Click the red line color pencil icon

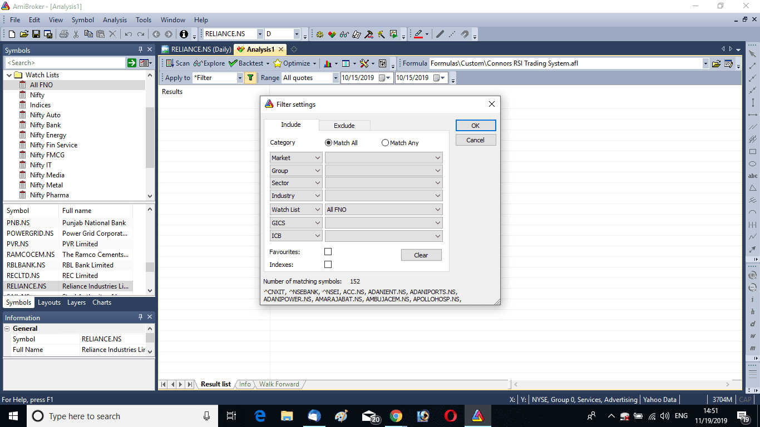418,34
